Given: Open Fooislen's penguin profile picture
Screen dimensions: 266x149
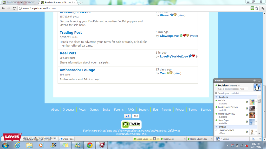Looking at the screenshot, I should 257,87.
